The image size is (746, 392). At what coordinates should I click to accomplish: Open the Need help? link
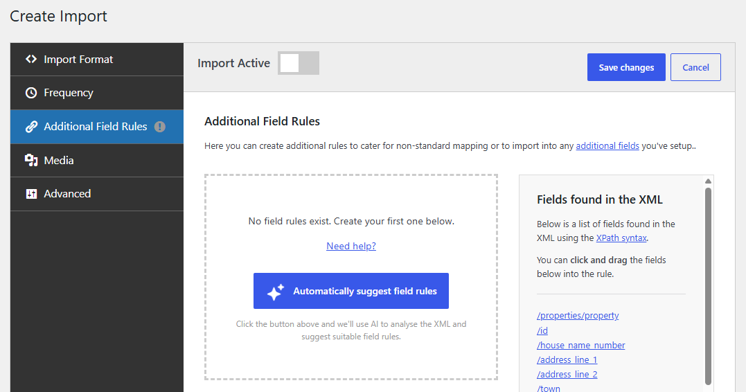click(351, 246)
